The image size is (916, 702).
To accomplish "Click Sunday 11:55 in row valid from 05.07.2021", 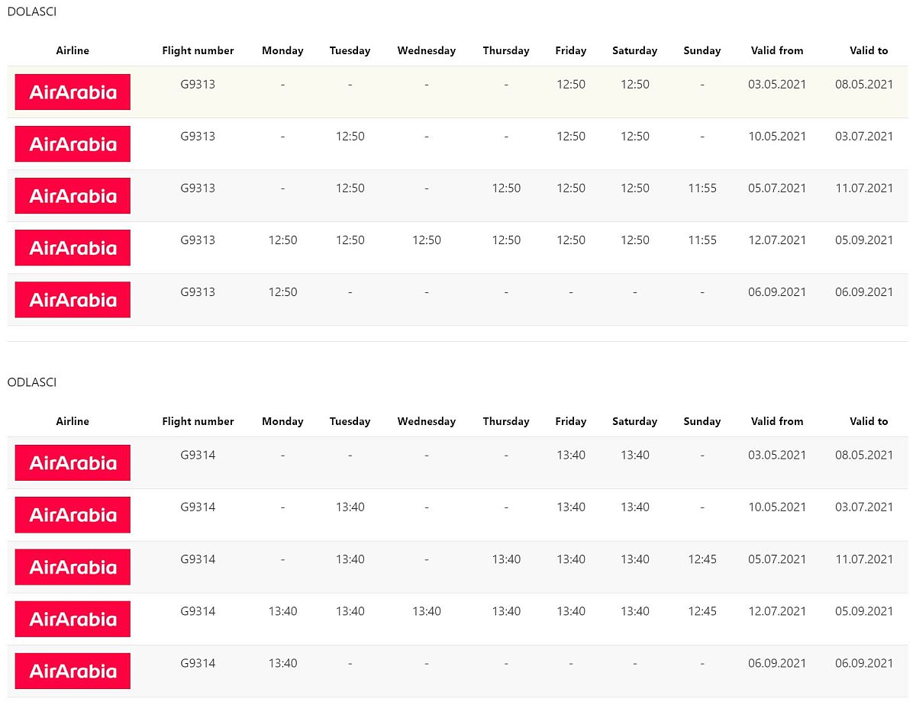I will click(702, 188).
